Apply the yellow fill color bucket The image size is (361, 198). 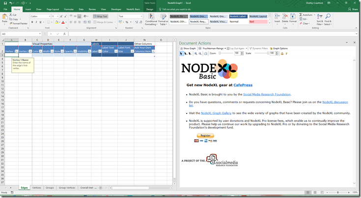coord(56,22)
